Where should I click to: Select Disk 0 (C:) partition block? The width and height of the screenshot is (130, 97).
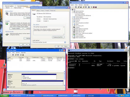(x=39, y=77)
